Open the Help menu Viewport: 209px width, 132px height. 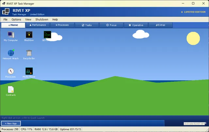pyautogui.click(x=55, y=20)
